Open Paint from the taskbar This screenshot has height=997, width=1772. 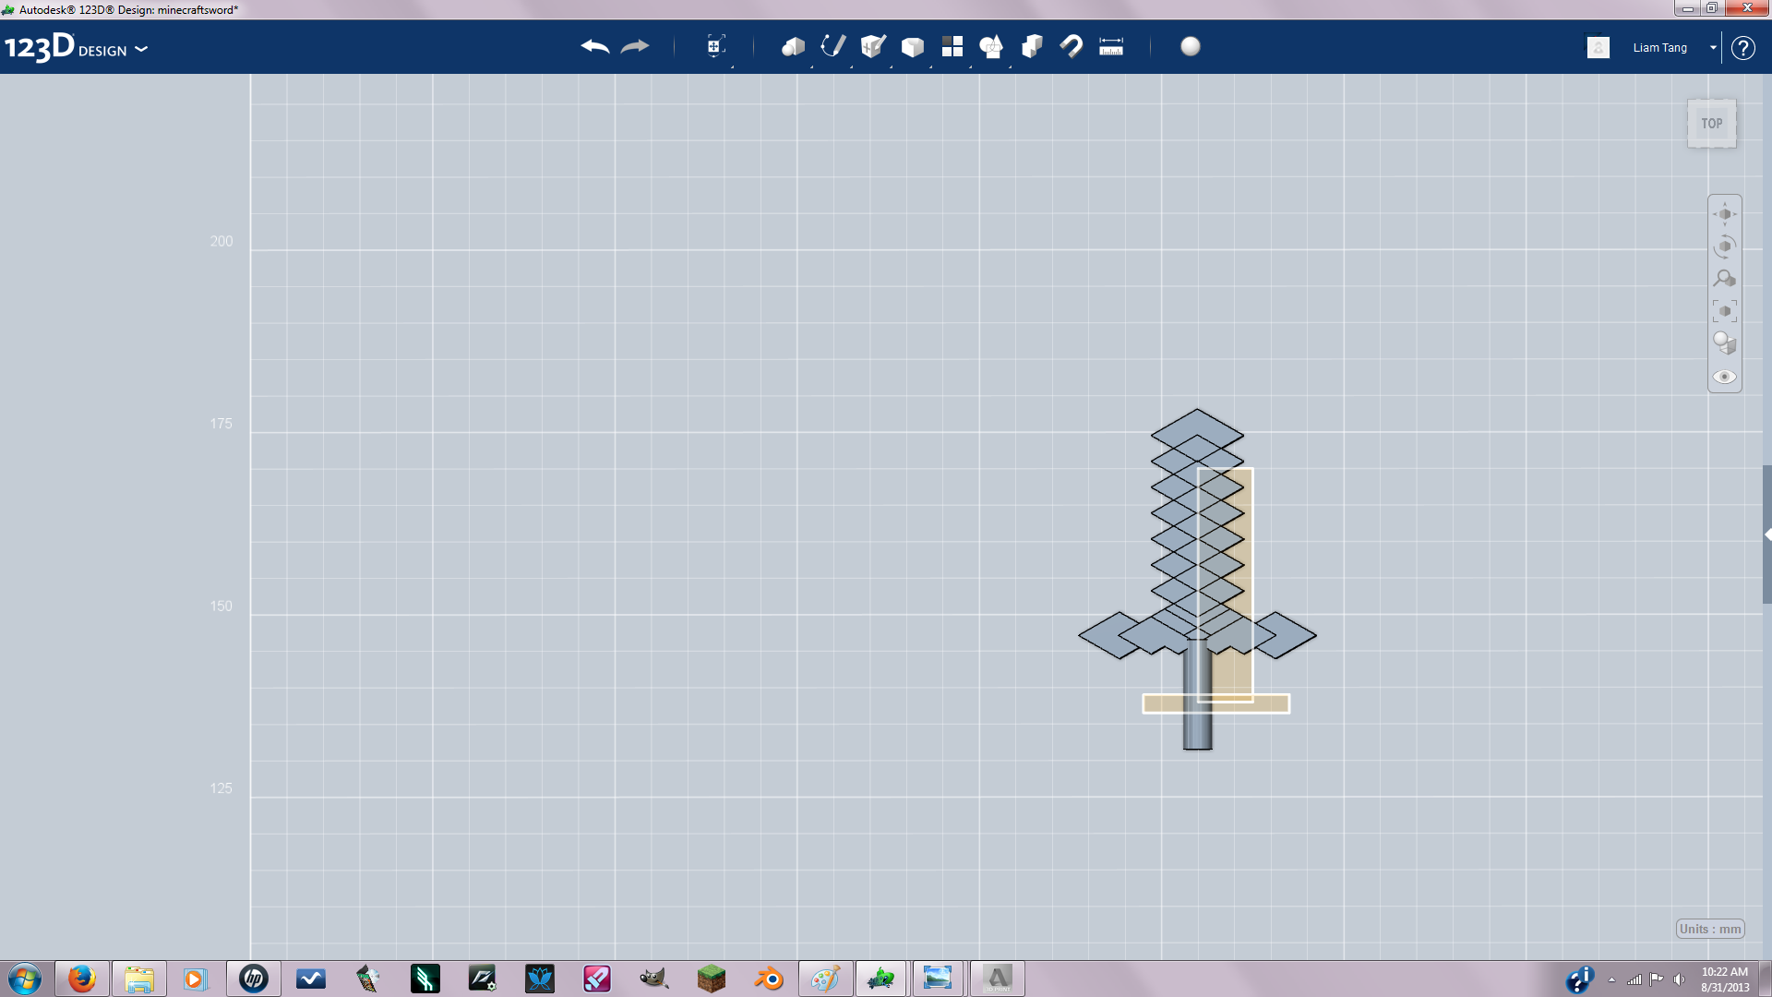[825, 979]
